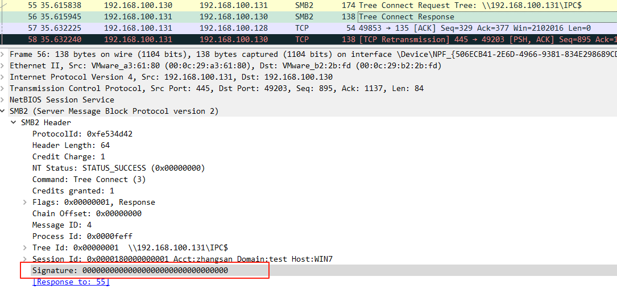Select packet 57 TCP ACK row
Viewport: 617px width, 289px height.
pyautogui.click(x=307, y=28)
